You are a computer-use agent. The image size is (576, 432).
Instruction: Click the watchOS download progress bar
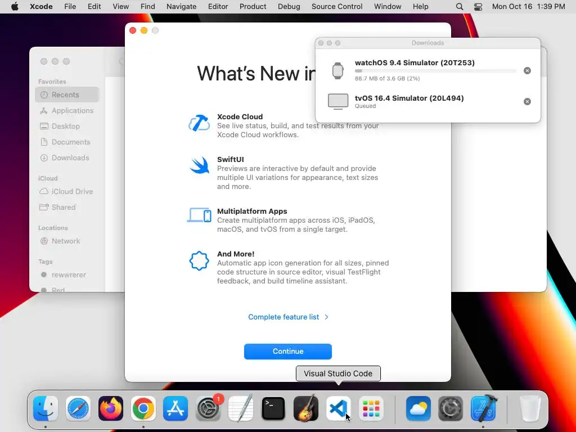[435, 71]
